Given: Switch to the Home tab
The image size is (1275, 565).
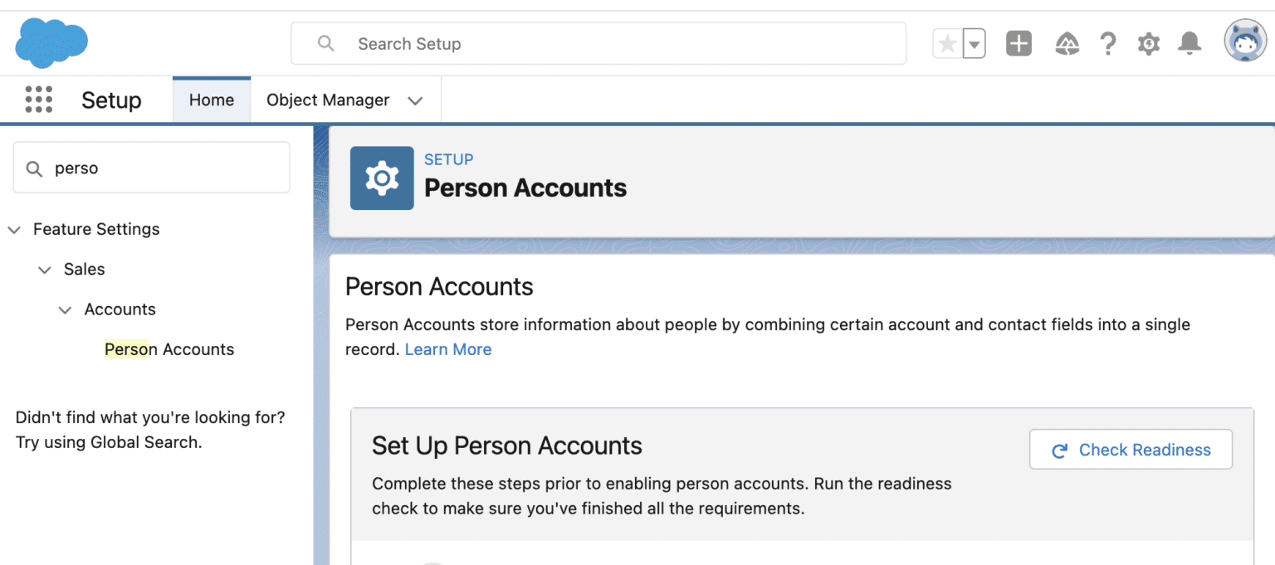Looking at the screenshot, I should (x=211, y=100).
